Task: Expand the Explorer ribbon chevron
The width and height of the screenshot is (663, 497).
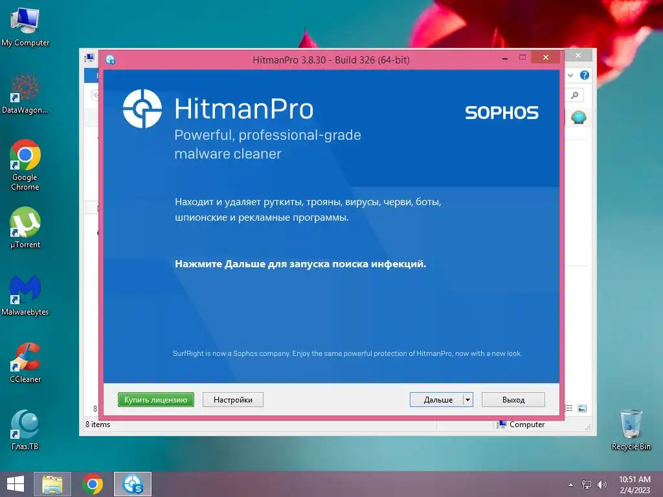Action: pyautogui.click(x=570, y=75)
